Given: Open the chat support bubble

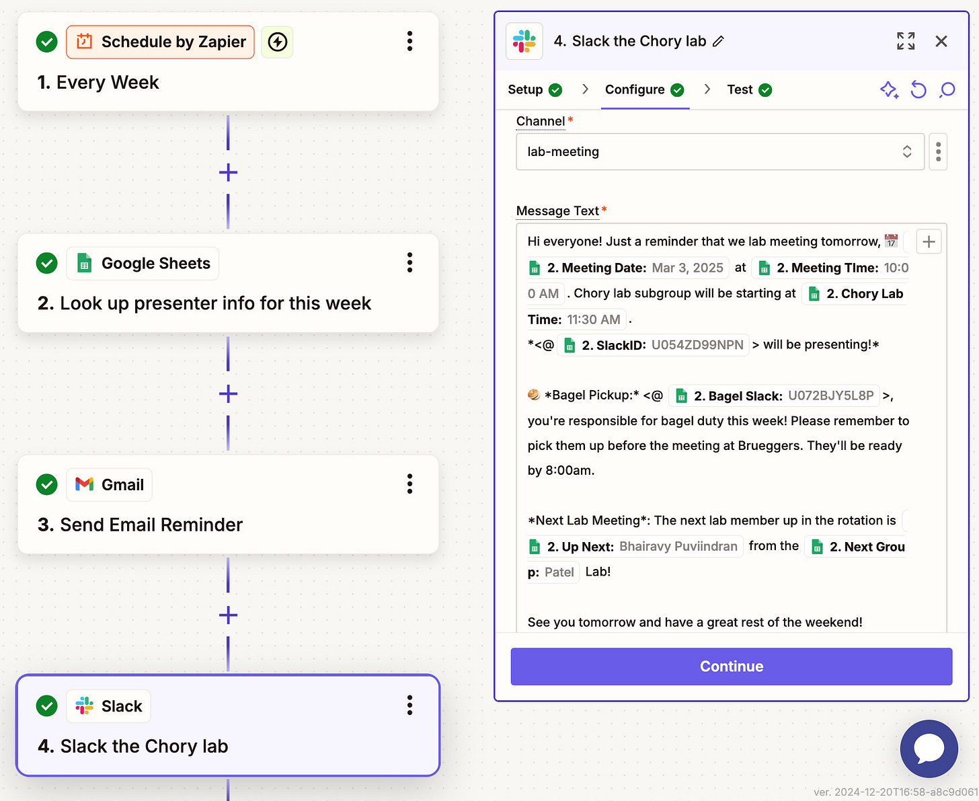Looking at the screenshot, I should pos(929,749).
